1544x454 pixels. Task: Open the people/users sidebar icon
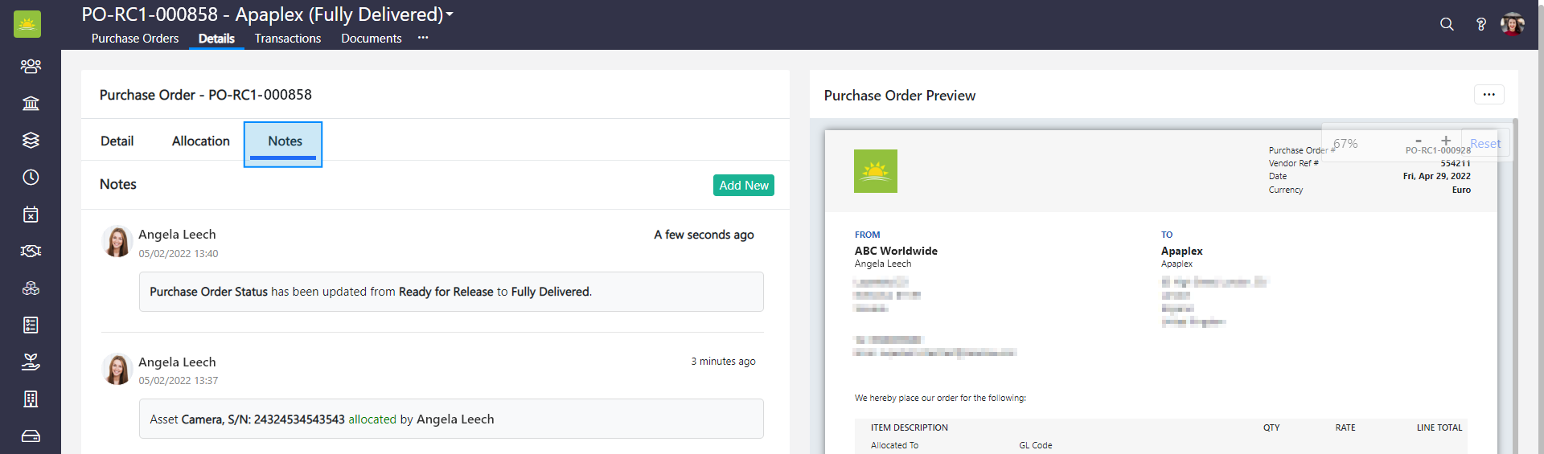[x=31, y=66]
